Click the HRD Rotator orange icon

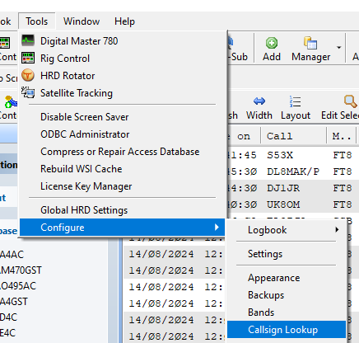coord(28,75)
